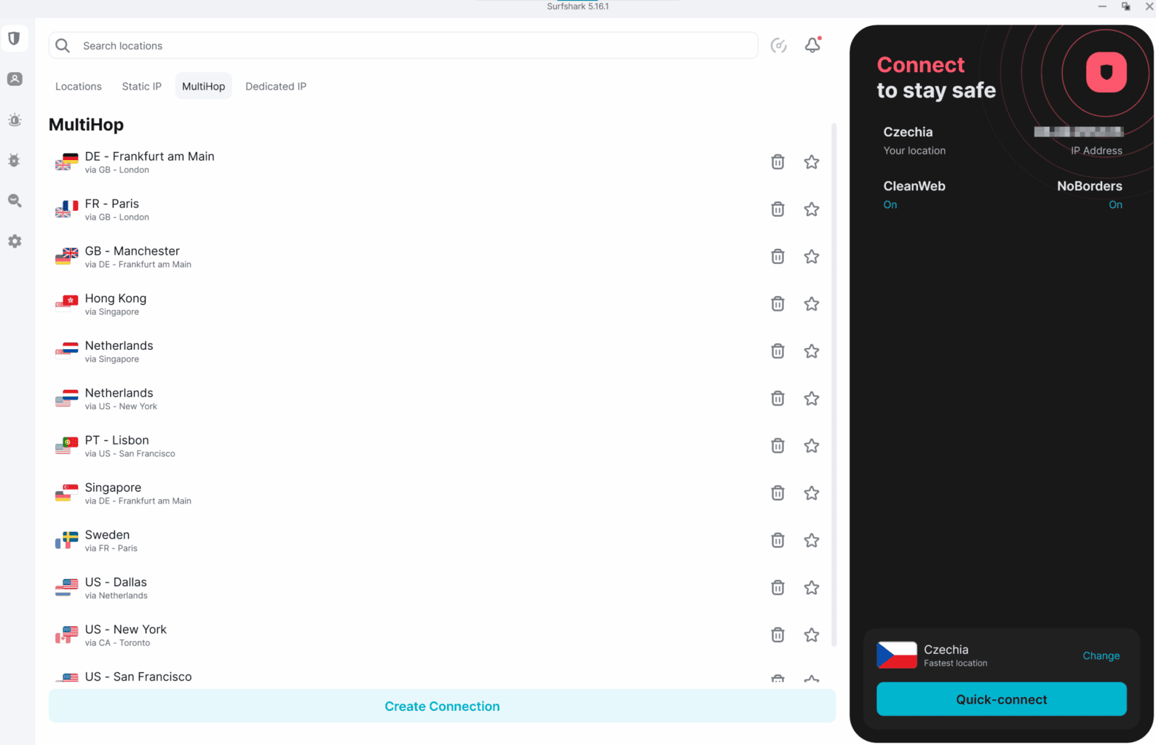Open the Antivirus bug sidebar icon
The image size is (1156, 745).
[x=15, y=160]
